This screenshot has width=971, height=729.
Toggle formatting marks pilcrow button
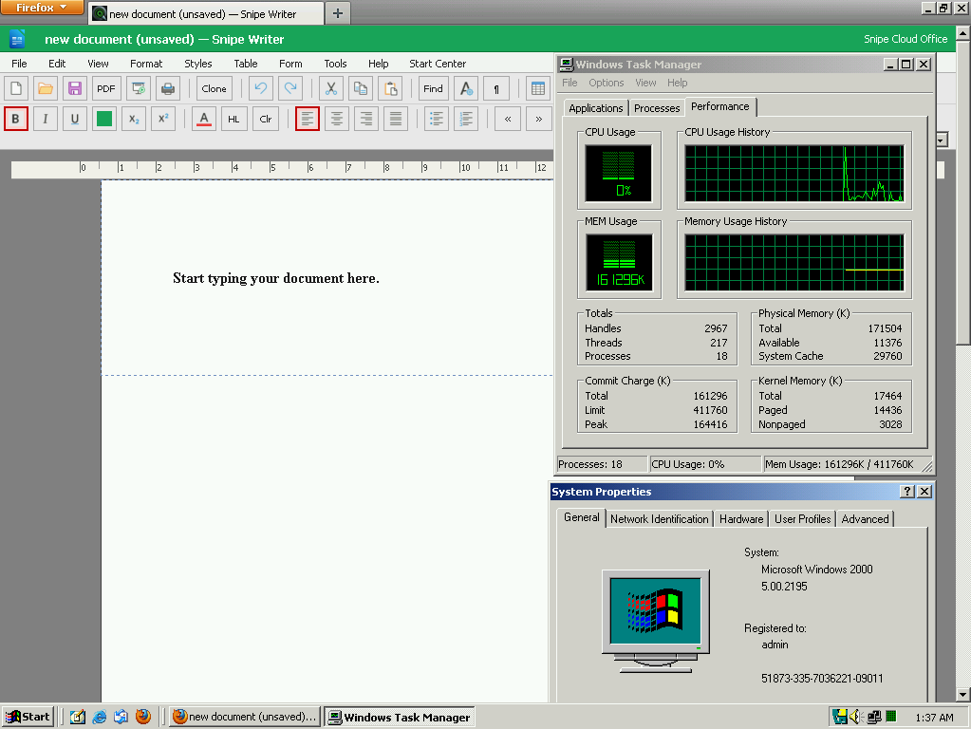tap(496, 88)
